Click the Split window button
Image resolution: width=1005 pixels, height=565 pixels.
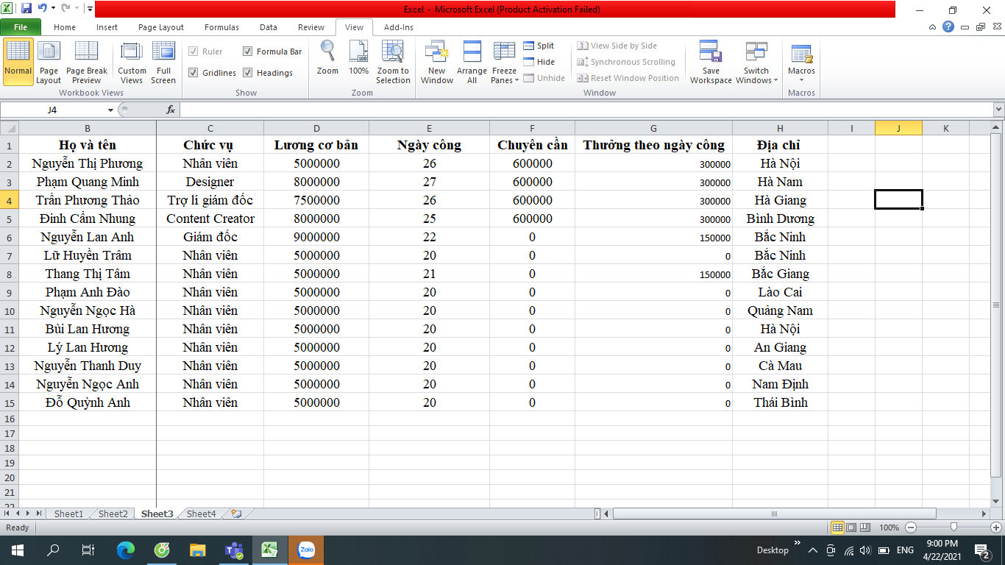point(539,46)
